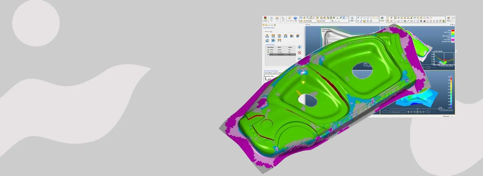Click the rotate view icon

(301, 18)
